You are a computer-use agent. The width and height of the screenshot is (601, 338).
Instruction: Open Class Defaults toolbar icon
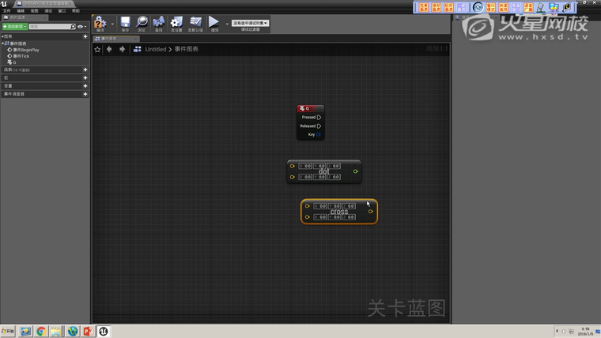click(195, 23)
